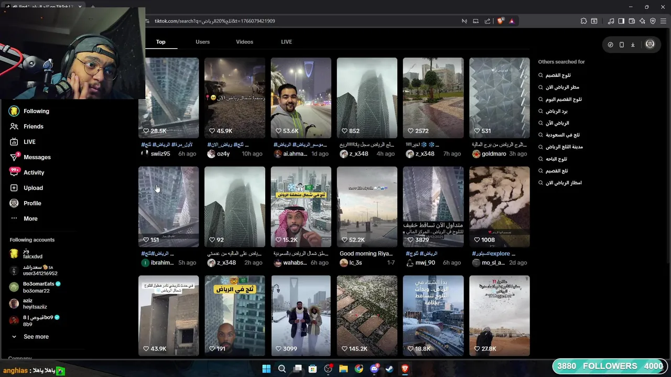671x377 pixels.
Task: Open File Explorer from the taskbar
Action: point(343,369)
